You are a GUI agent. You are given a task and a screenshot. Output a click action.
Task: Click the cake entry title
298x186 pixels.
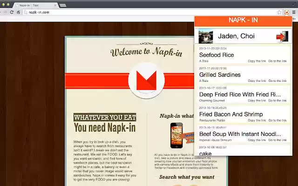point(205,153)
